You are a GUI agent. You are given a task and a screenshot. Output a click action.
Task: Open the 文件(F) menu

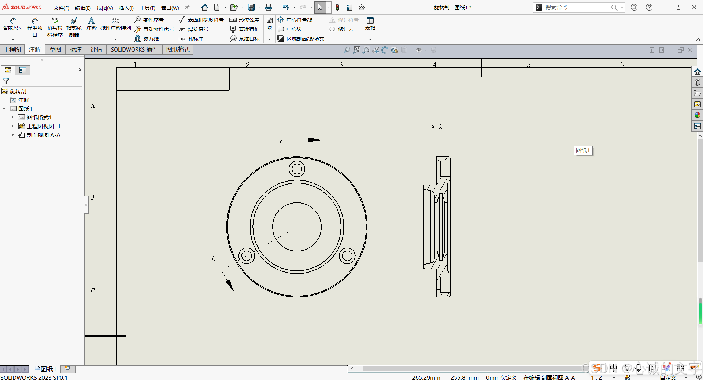tap(61, 8)
